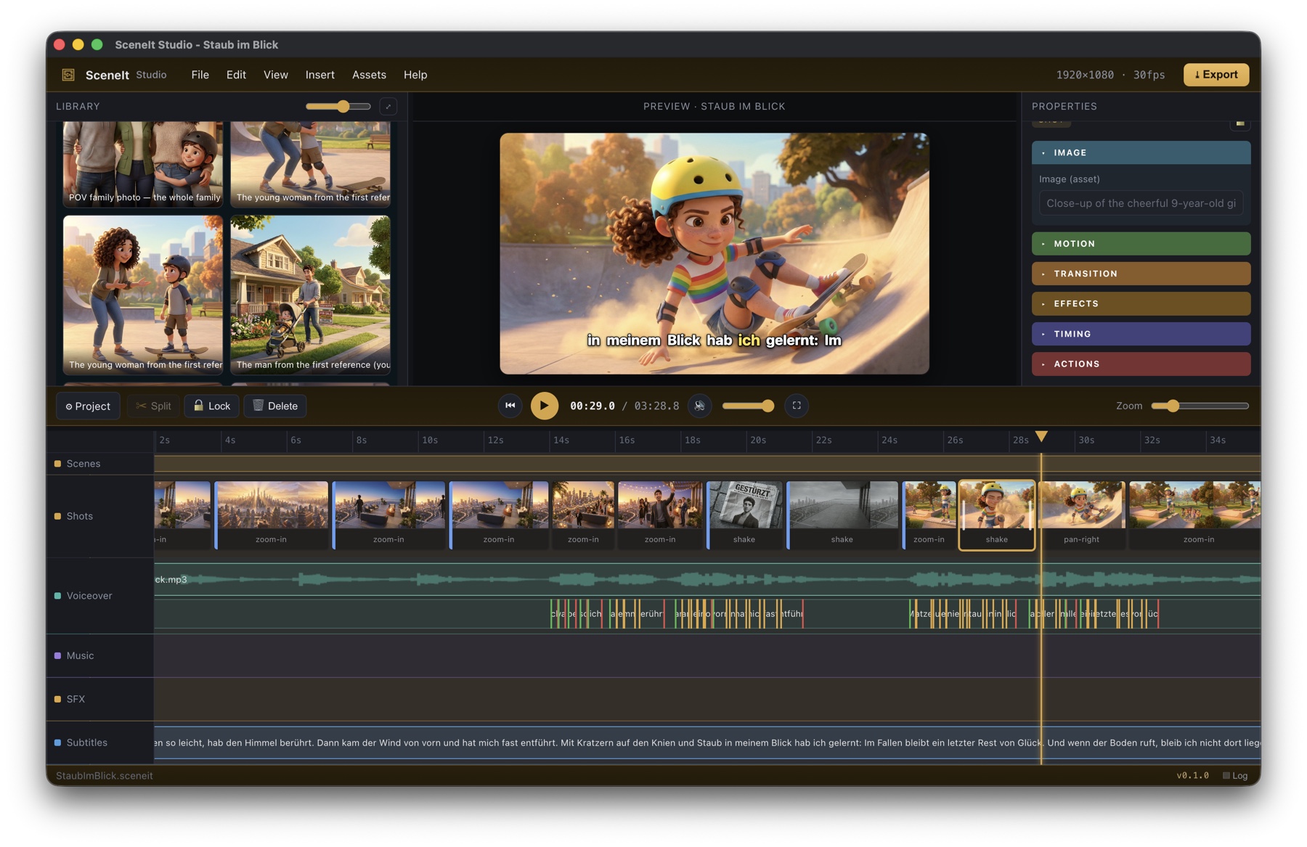Select zoom-in shot of man in suit at party
The width and height of the screenshot is (1307, 847).
coord(660,515)
